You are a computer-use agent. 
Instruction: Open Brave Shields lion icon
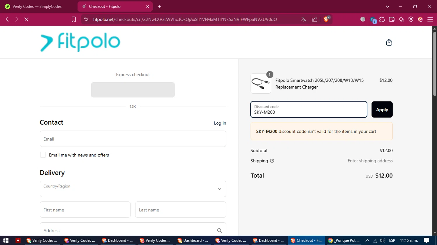click(x=326, y=19)
